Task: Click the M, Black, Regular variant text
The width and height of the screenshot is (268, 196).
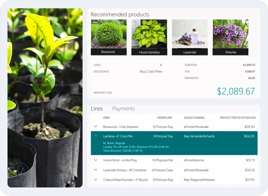Action: pos(114,143)
